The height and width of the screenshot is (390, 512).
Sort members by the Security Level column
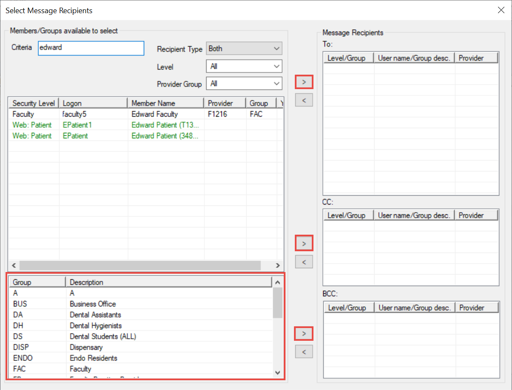[x=34, y=103]
